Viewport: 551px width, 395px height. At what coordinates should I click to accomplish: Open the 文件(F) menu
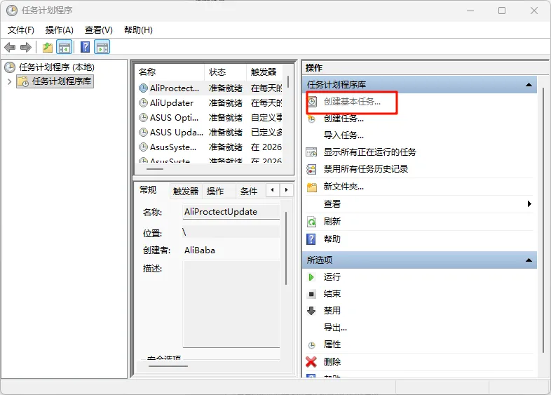click(21, 30)
